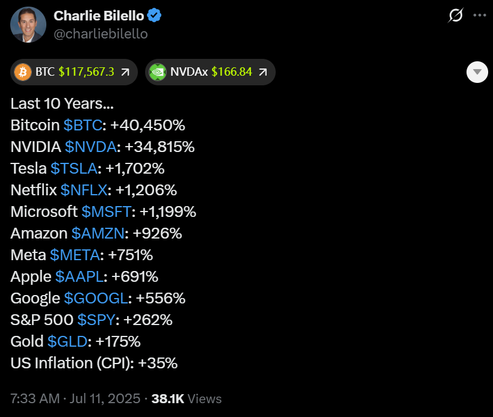The height and width of the screenshot is (417, 493).
Task: Open the $GOOGL cashtag
Action: 96,299
